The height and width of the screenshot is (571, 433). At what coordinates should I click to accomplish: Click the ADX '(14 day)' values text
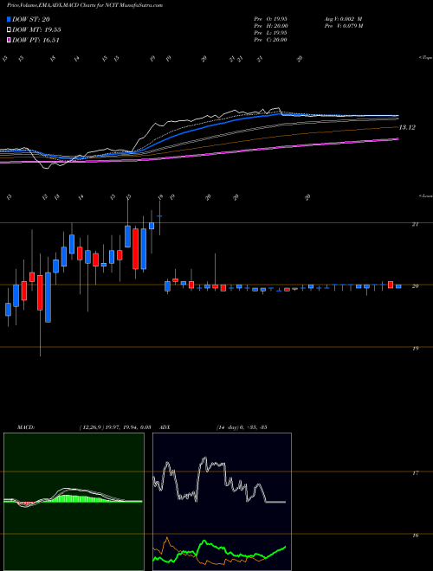click(242, 427)
